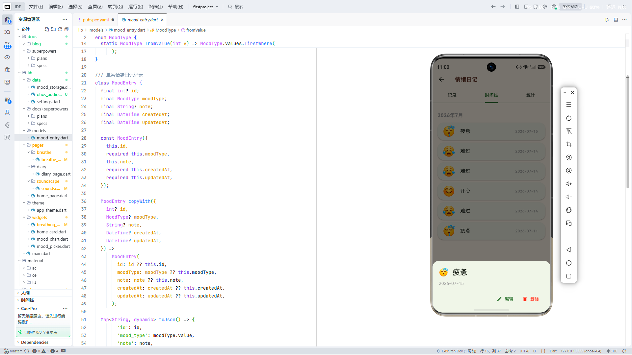Screen dimensions: 632x355
Task: Toggle bottom panel visibility in title bar
Action: click(x=526, y=7)
